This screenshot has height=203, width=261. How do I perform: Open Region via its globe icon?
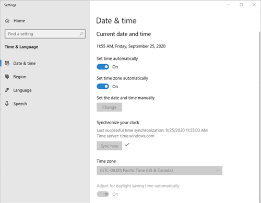(x=7, y=77)
